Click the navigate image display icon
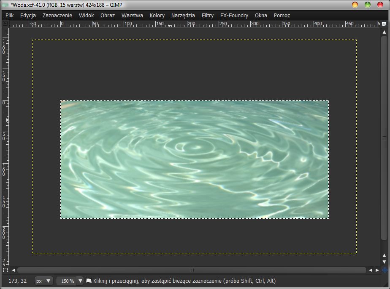 pyautogui.click(x=385, y=270)
